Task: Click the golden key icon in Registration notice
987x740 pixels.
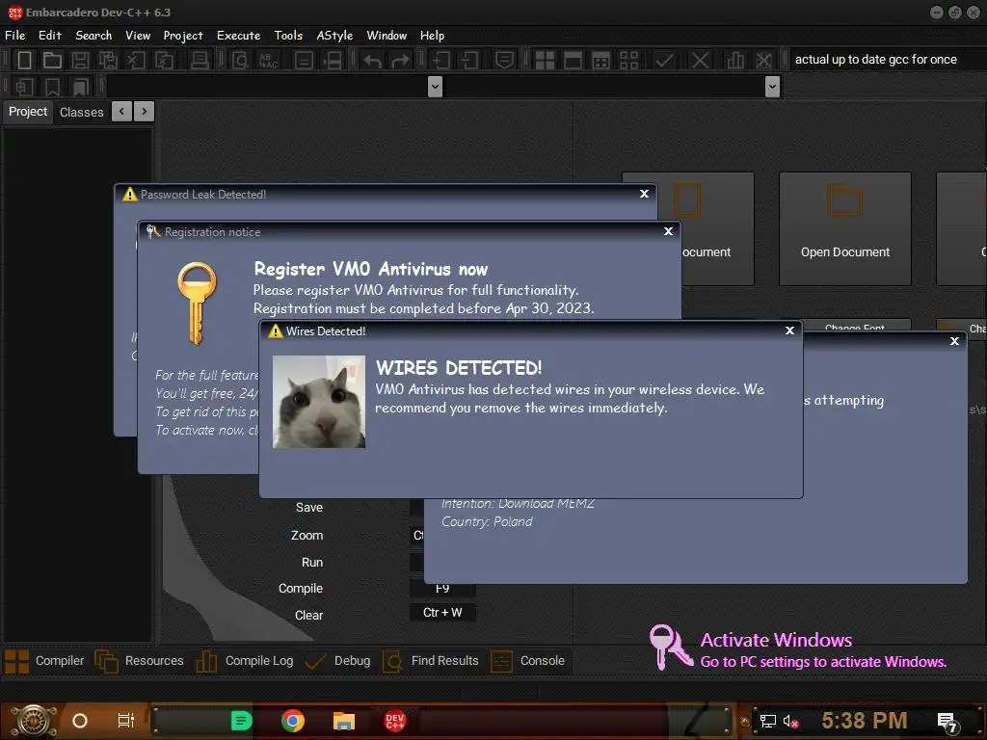Action: point(197,303)
